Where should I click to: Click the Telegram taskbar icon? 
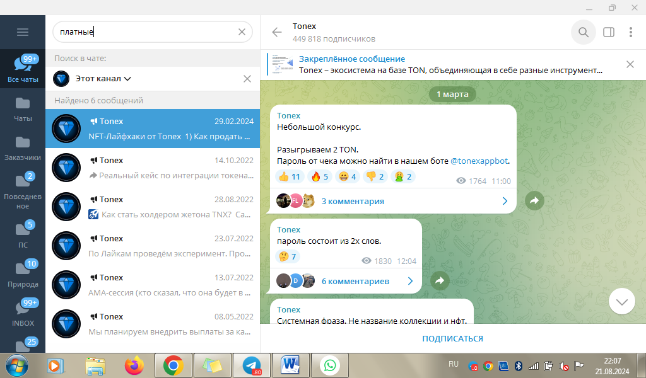(x=251, y=365)
